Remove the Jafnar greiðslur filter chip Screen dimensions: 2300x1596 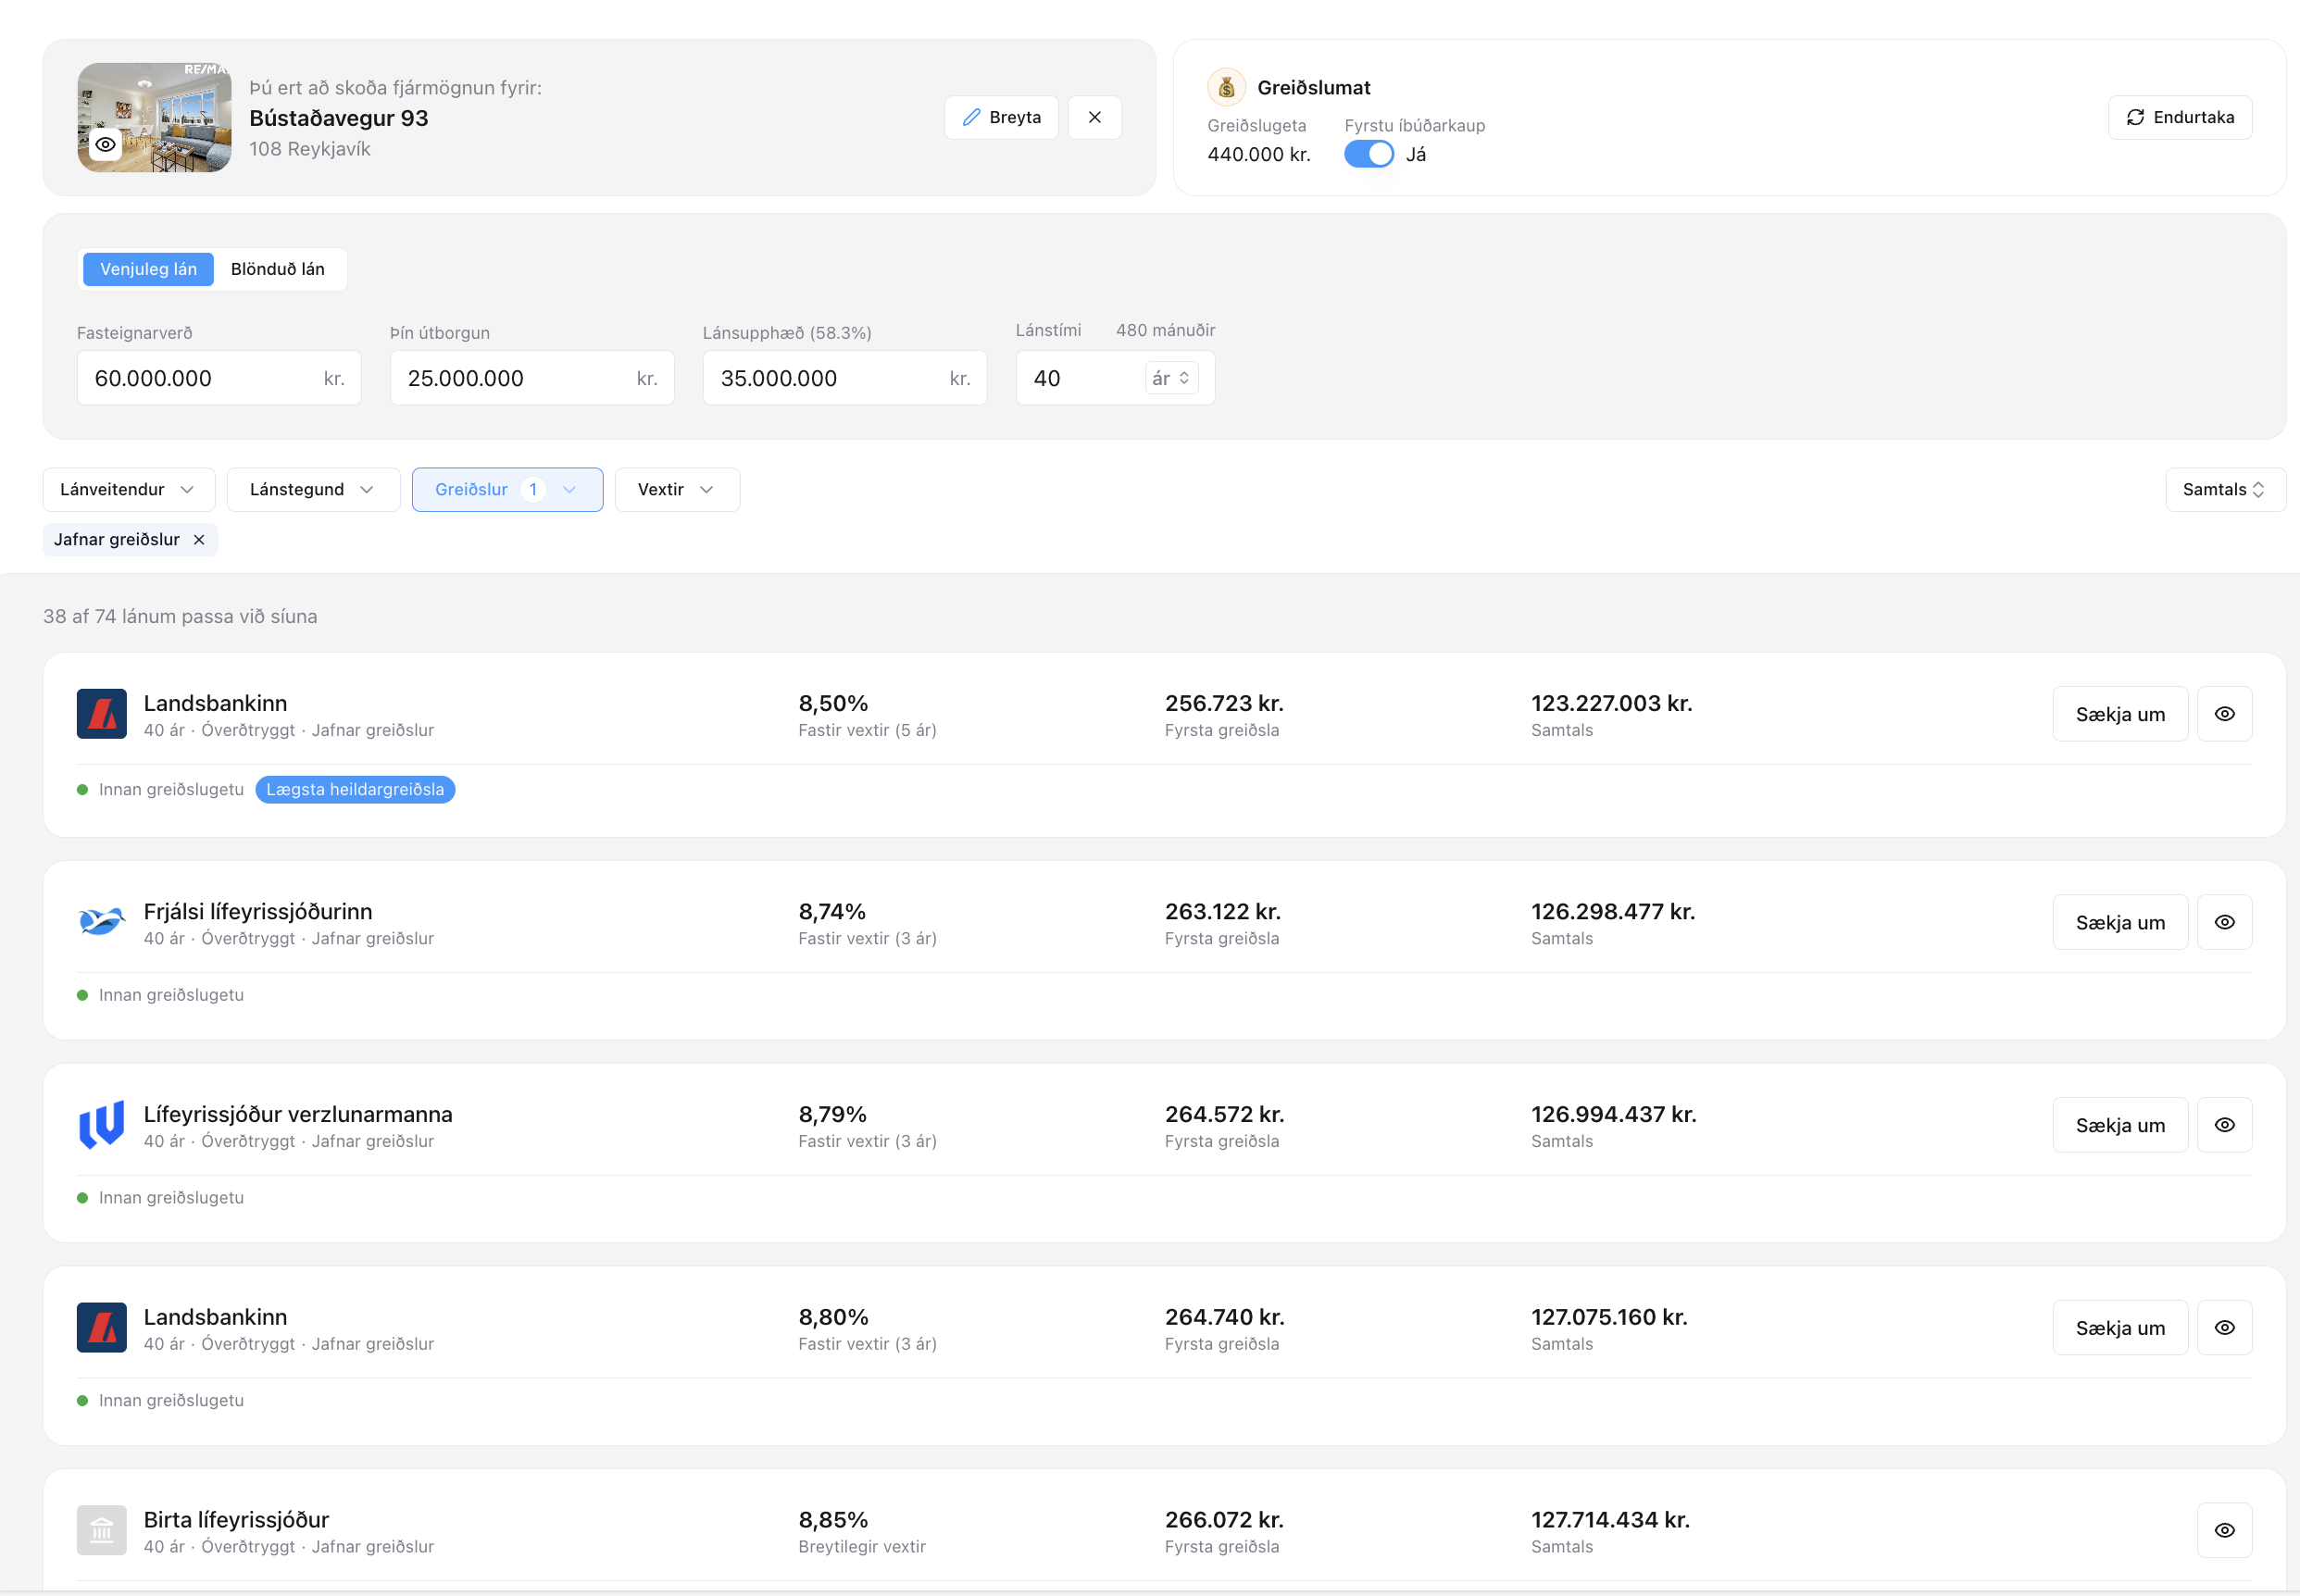click(x=199, y=540)
